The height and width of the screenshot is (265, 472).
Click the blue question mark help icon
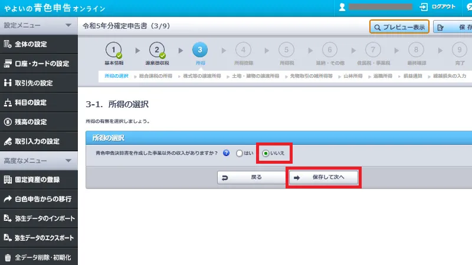pyautogui.click(x=226, y=153)
